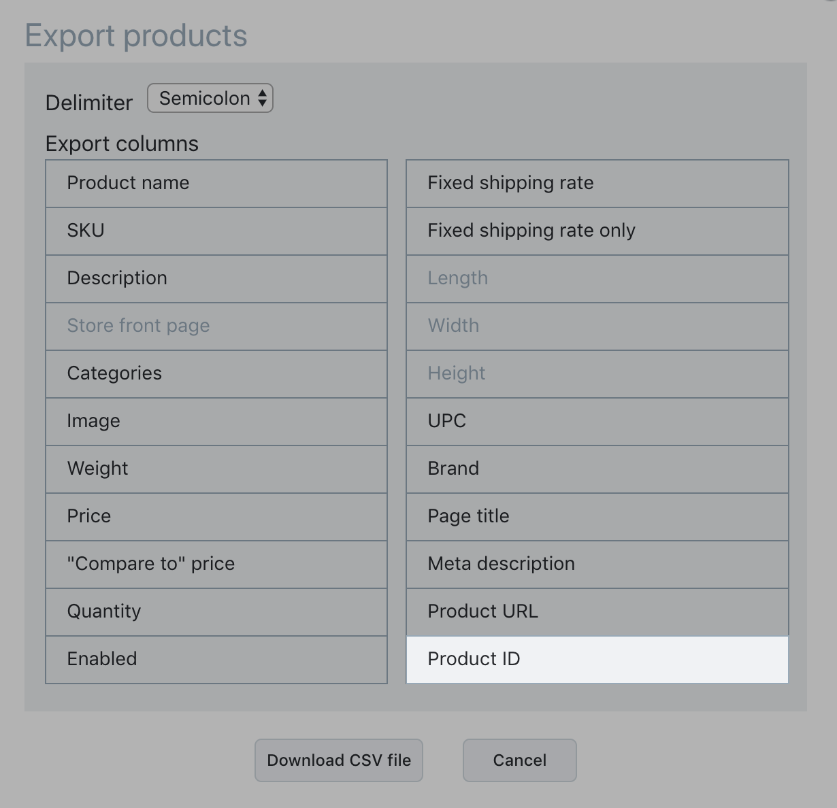Viewport: 837px width, 808px height.
Task: Toggle the Product name export column
Action: [216, 184]
